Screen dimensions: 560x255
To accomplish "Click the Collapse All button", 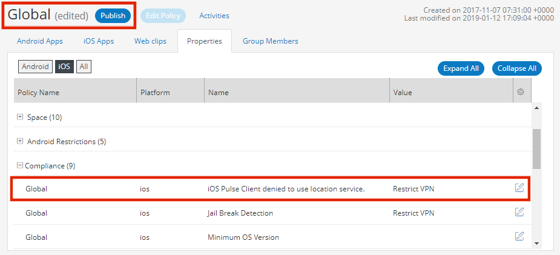I will coord(517,68).
